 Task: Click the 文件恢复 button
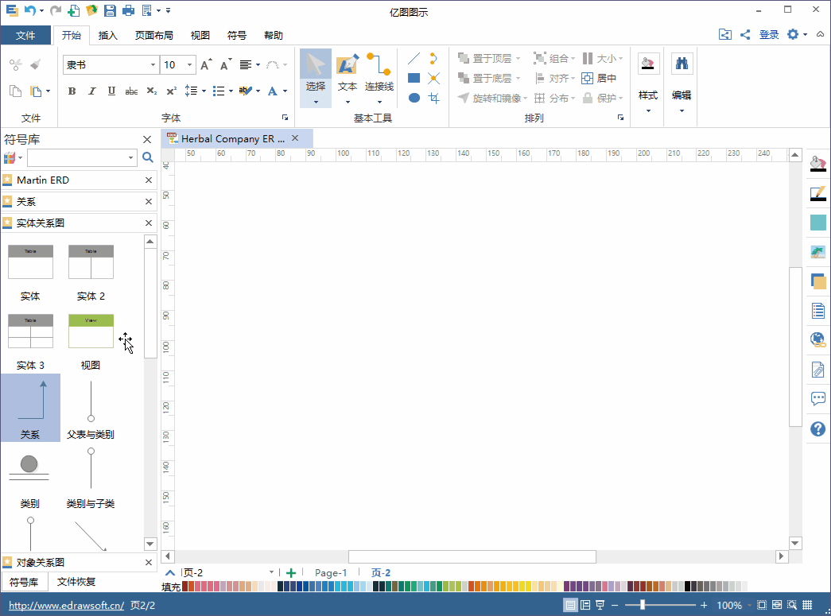point(76,582)
